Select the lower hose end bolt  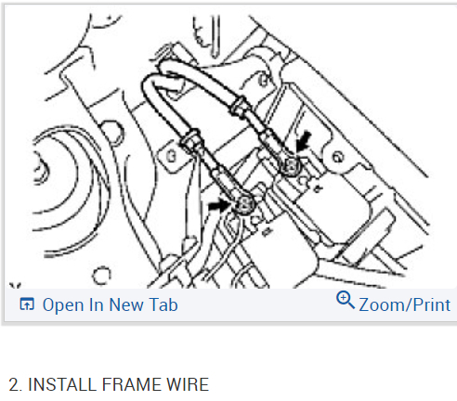244,204
